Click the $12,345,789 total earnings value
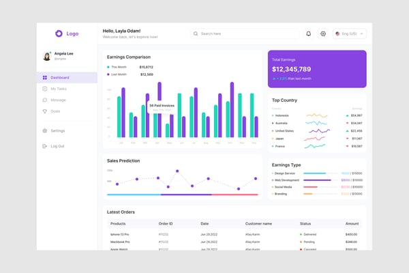This screenshot has height=273, width=409. [291, 69]
